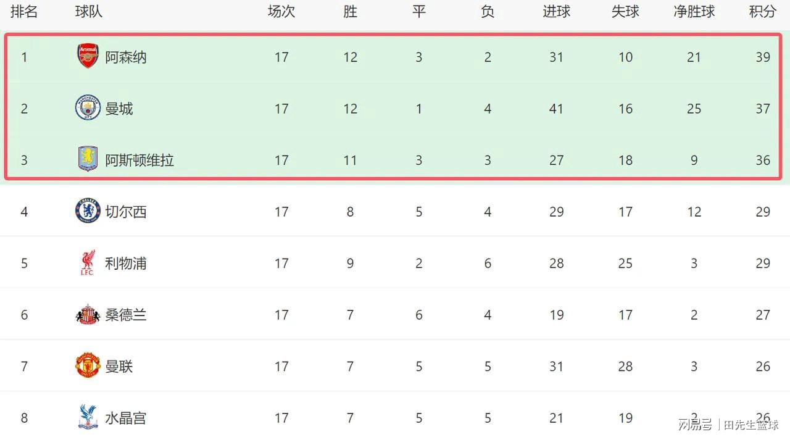790x437 pixels.
Task: Select the 排名 column header
Action: tap(24, 11)
